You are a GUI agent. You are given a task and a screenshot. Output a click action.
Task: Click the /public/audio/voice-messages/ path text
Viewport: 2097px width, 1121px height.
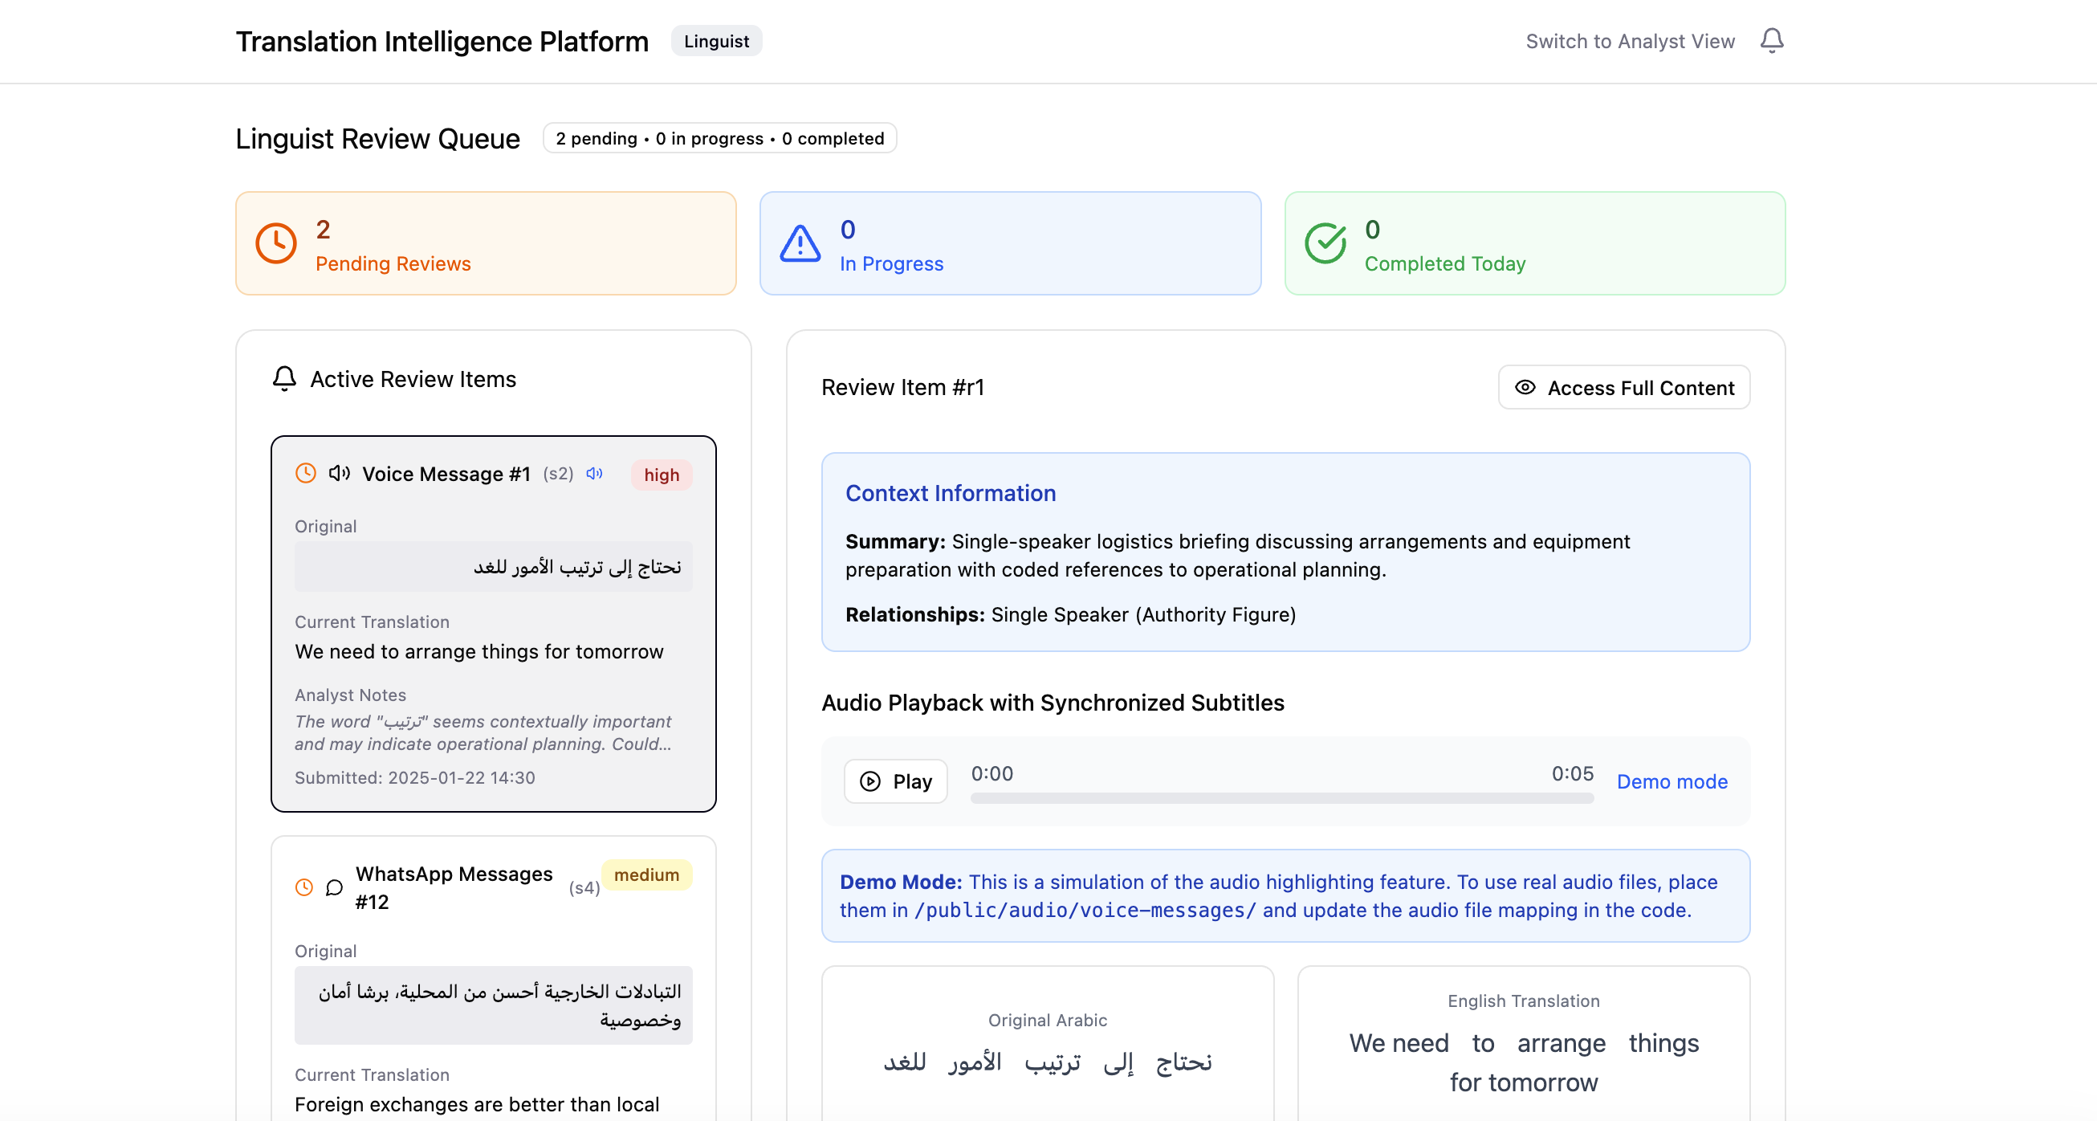[x=1085, y=910]
